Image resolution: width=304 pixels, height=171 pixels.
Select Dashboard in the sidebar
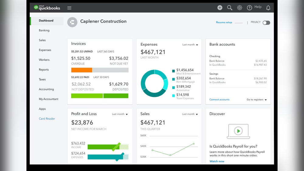46,21
